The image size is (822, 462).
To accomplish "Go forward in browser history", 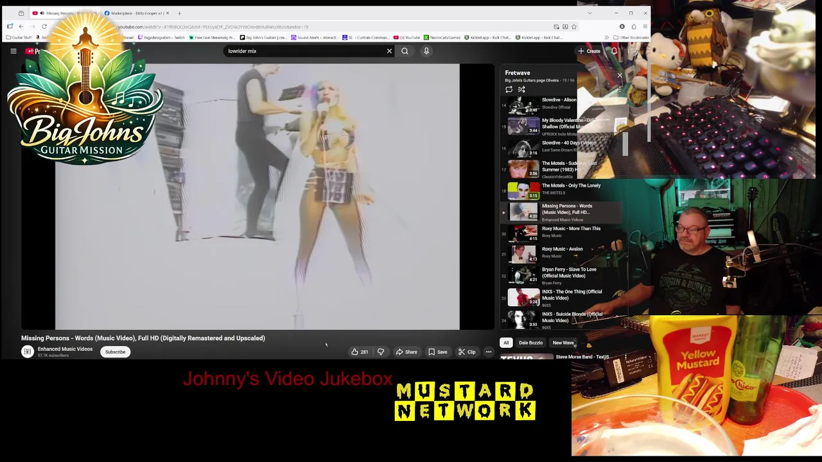I will (33, 26).
